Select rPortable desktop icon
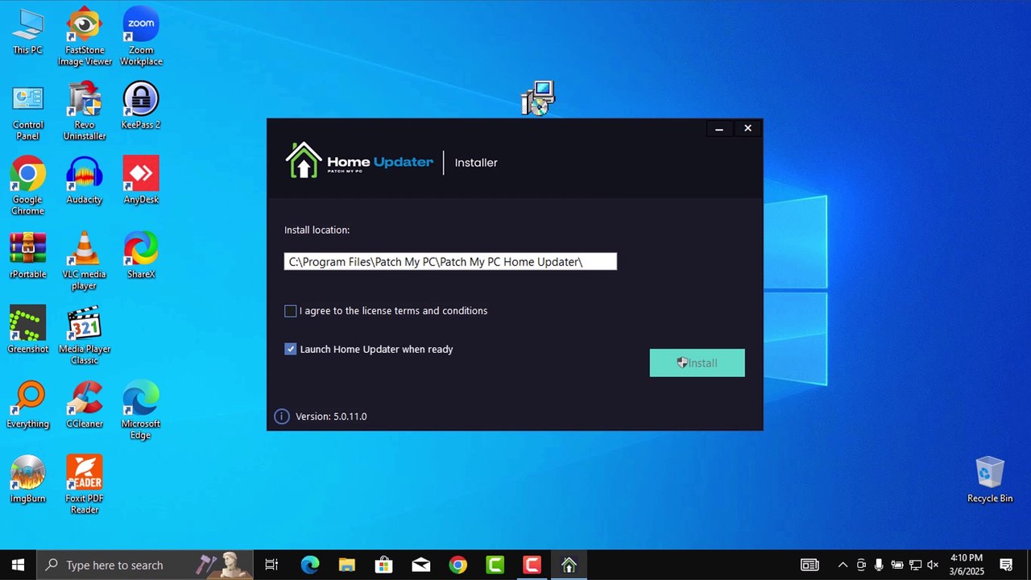The height and width of the screenshot is (580, 1031). click(27, 255)
